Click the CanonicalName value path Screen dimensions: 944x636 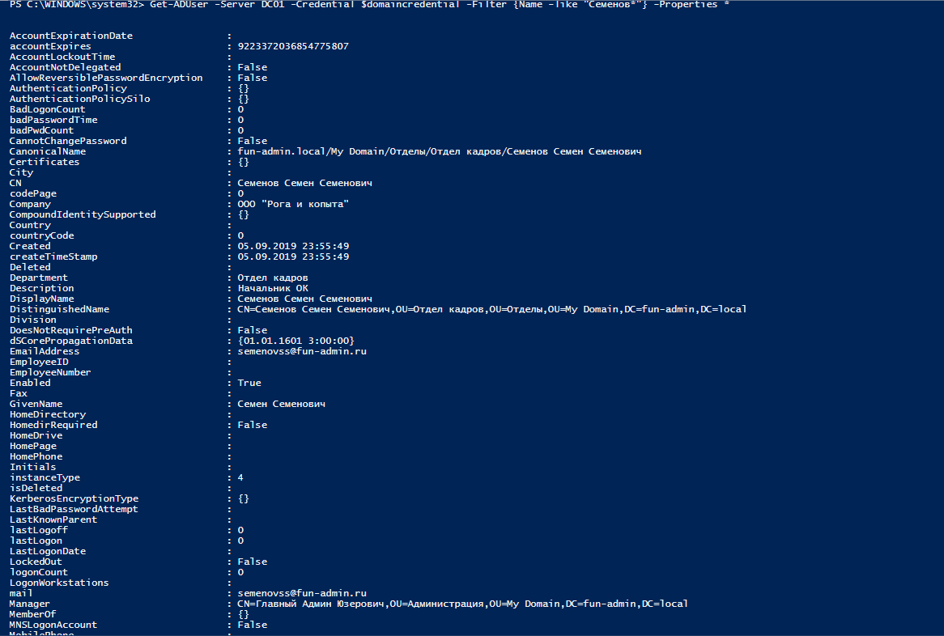440,151
